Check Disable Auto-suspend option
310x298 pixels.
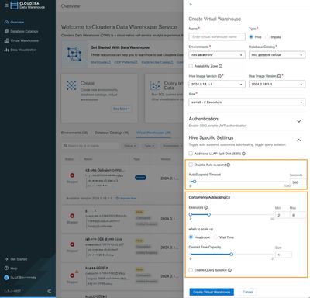[191, 165]
